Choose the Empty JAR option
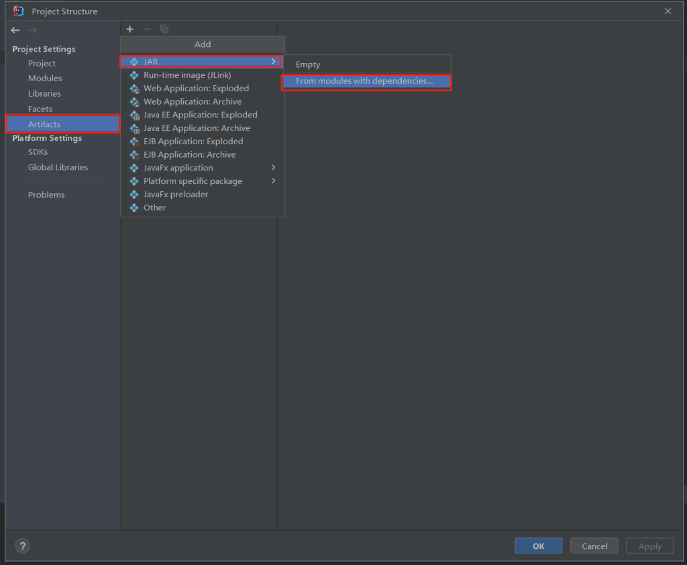The height and width of the screenshot is (565, 687). pyautogui.click(x=308, y=64)
